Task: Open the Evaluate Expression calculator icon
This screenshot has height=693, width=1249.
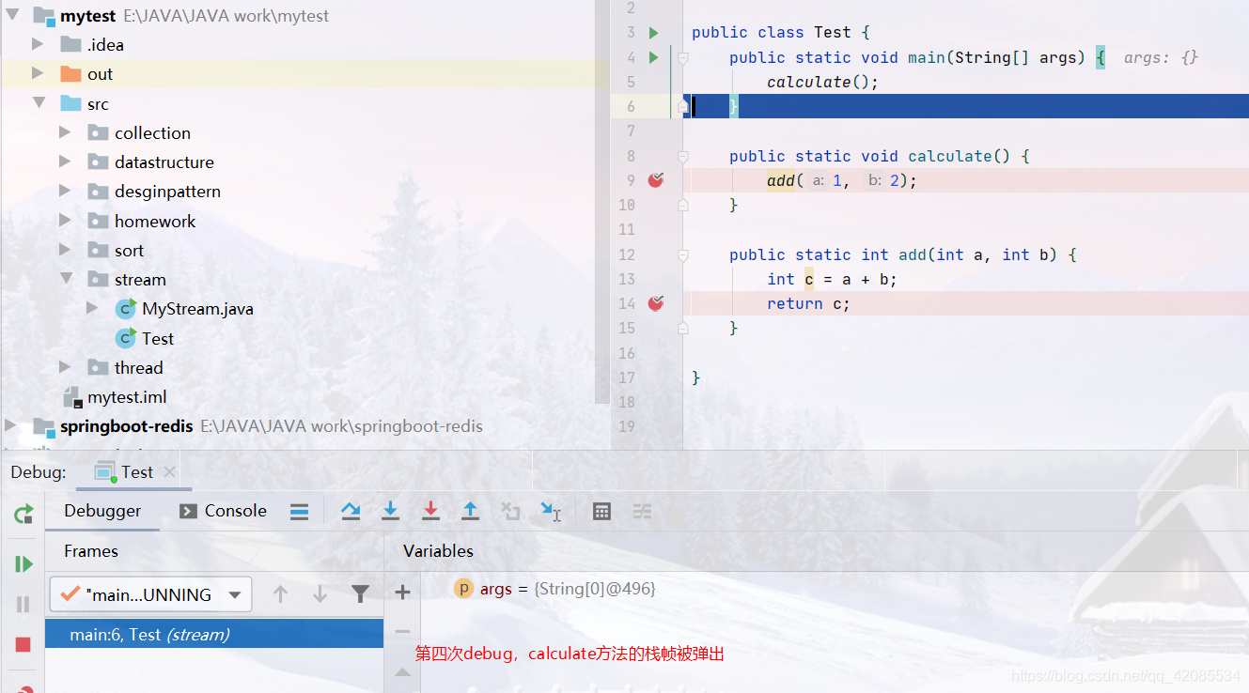Action: tap(602, 511)
